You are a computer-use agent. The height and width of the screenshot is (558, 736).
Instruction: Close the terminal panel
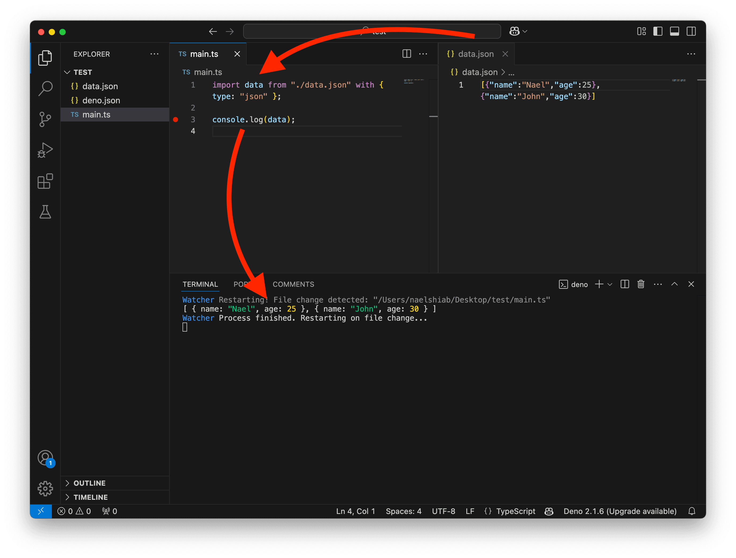point(691,284)
